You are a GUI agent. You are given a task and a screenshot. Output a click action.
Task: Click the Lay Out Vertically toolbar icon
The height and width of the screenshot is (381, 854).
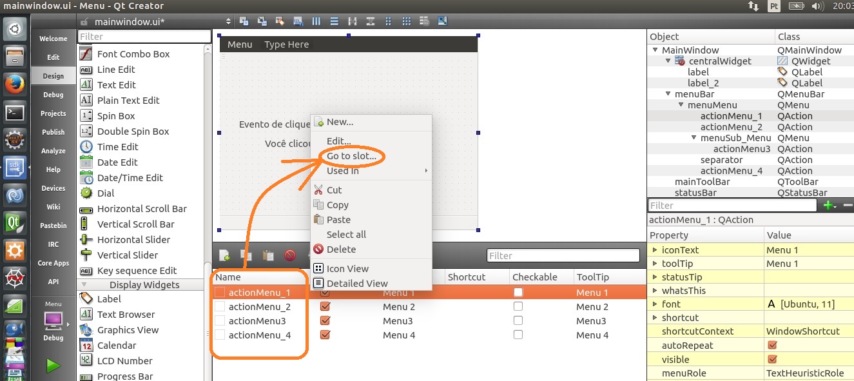[x=334, y=21]
